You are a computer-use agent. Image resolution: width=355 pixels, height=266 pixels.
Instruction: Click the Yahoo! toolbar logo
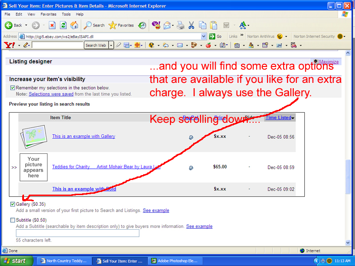[x=9, y=45]
